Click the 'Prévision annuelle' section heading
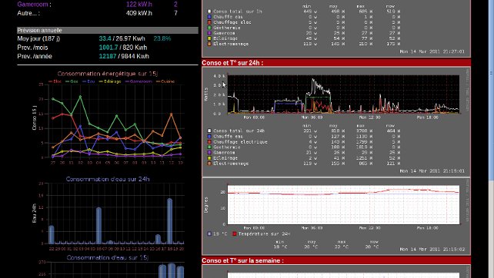Image resolution: width=494 pixels, height=278 pixels. click(108, 30)
